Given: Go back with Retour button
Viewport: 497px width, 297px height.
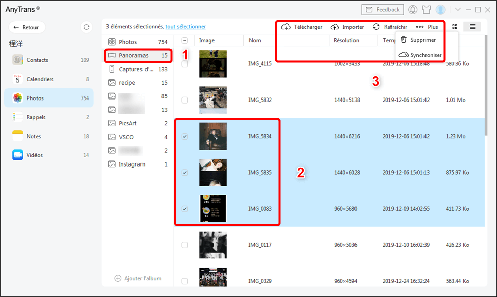Looking at the screenshot, I should (x=26, y=27).
